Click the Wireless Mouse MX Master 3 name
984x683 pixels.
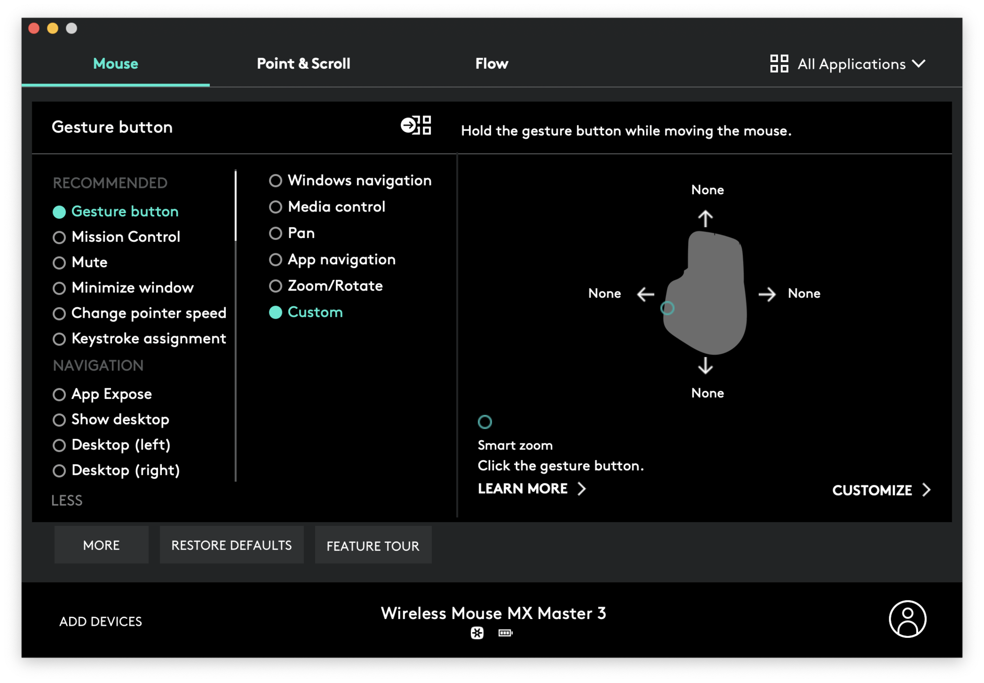click(493, 613)
